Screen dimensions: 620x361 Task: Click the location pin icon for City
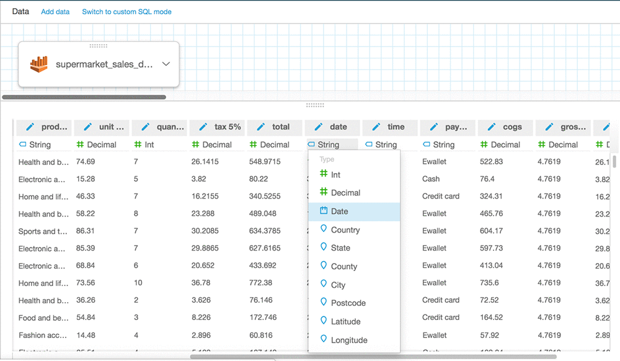(x=324, y=284)
